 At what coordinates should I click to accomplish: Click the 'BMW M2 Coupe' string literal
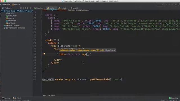click(72, 21)
